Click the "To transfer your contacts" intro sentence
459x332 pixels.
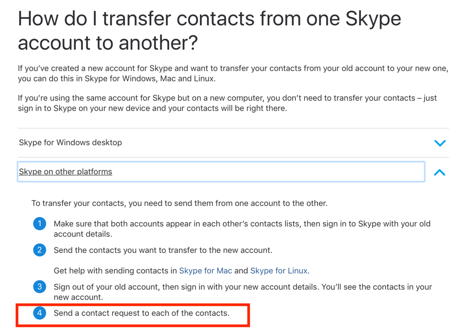[179, 203]
